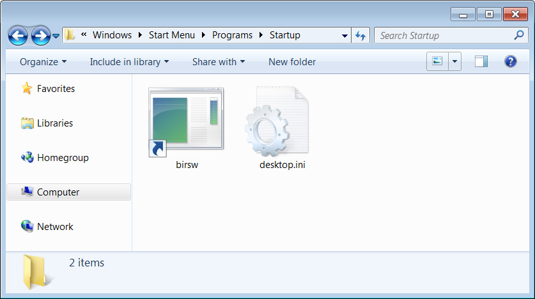Create a New folder
The image size is (535, 299).
[292, 62]
